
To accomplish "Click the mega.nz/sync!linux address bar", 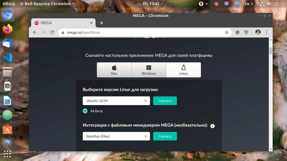I will 145,32.
